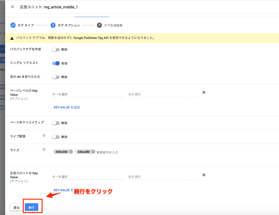Close the 広告ユニット panel with X icon
Image resolution: width=279 pixels, height=215 pixels.
coord(13,7)
